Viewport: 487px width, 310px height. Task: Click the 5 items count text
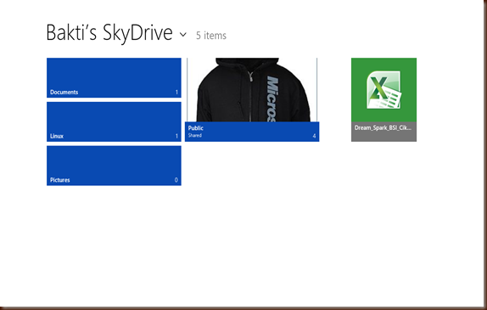(x=211, y=36)
